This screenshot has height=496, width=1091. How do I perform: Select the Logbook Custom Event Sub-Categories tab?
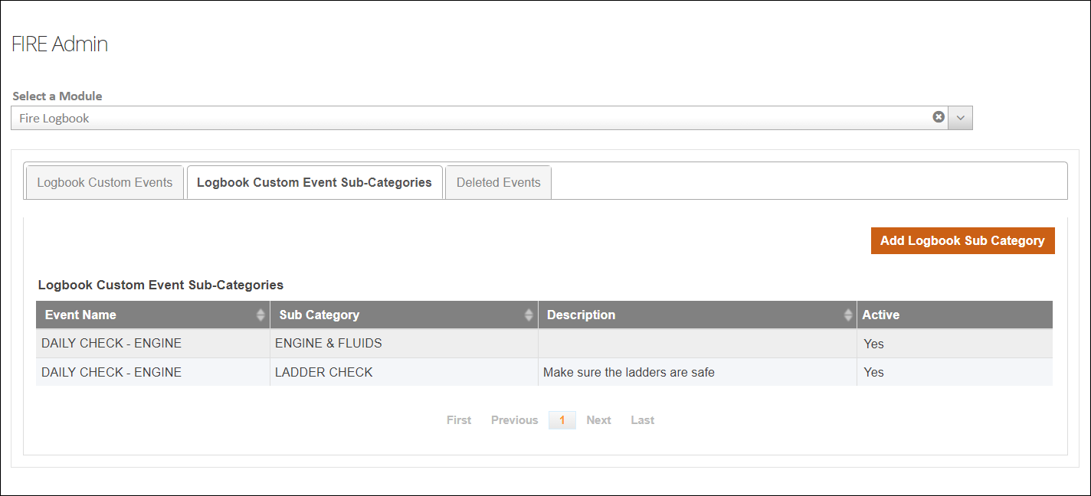click(x=314, y=182)
